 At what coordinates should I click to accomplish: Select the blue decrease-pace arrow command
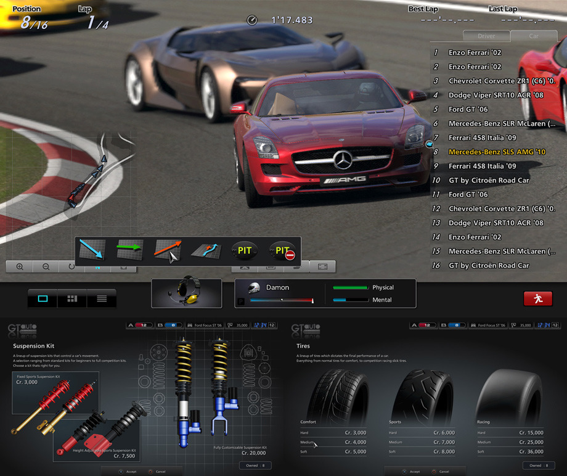(x=92, y=250)
